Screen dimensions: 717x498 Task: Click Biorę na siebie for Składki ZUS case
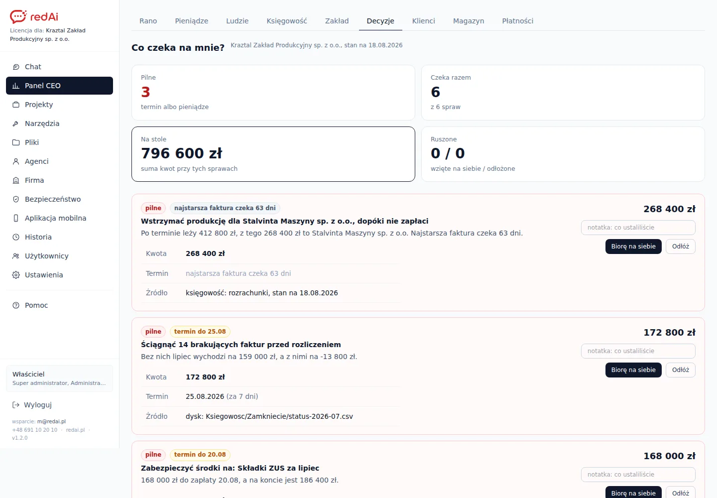633,492
